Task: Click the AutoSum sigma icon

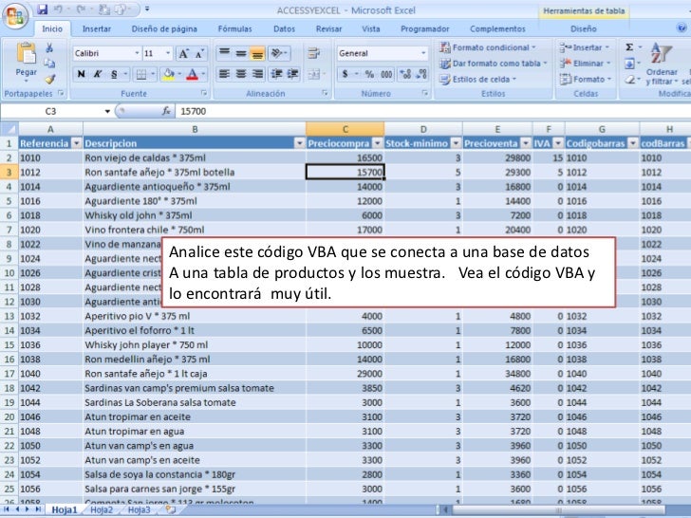Action: click(629, 47)
